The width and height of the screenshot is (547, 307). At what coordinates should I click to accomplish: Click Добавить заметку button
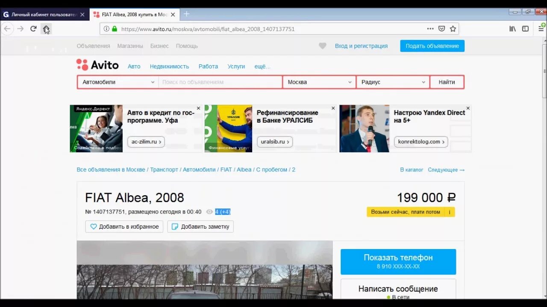pos(200,226)
